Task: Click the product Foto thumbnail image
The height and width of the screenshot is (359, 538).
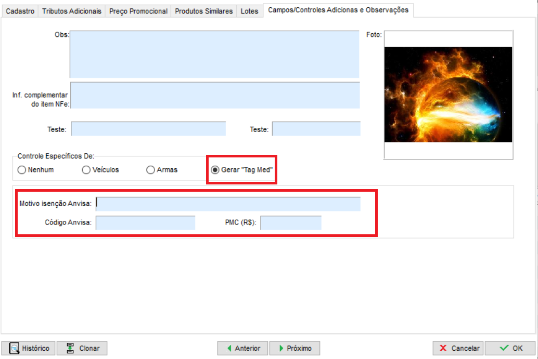Action: click(x=448, y=95)
